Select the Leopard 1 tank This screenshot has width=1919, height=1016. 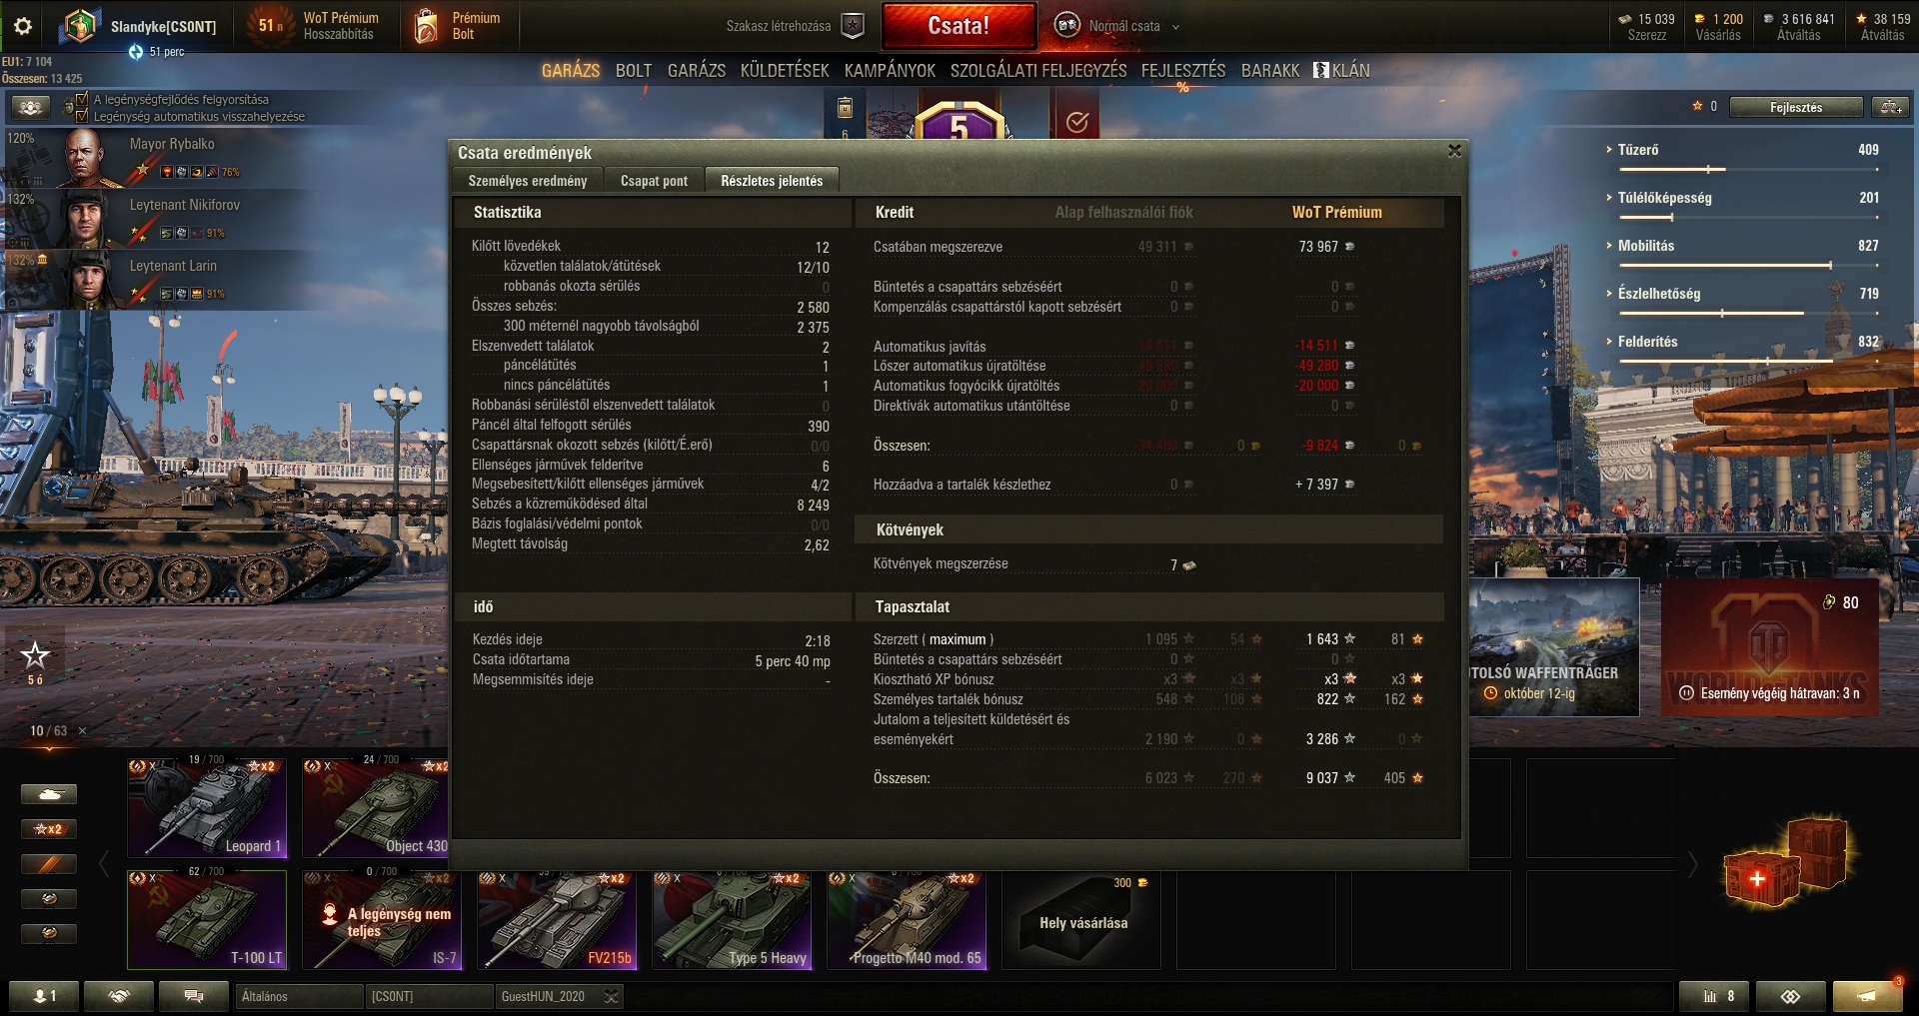[207, 807]
